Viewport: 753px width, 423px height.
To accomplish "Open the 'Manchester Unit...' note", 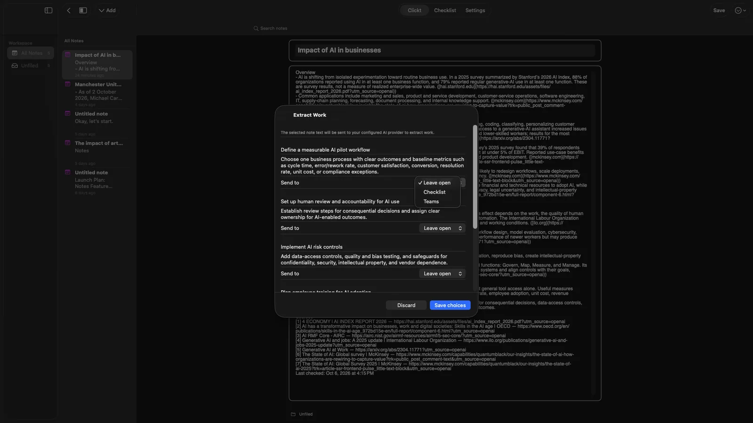I will pyautogui.click(x=97, y=94).
